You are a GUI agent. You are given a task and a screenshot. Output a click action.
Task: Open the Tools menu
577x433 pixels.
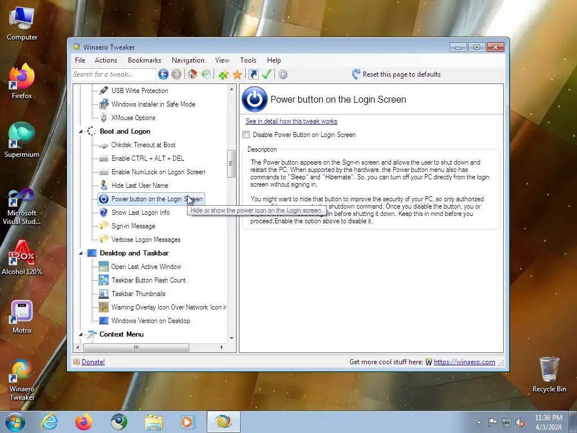click(x=248, y=60)
